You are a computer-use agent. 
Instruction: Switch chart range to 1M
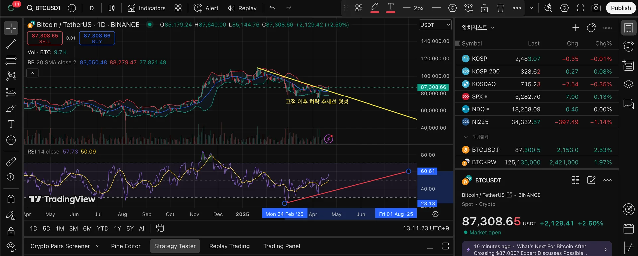[x=60, y=228]
